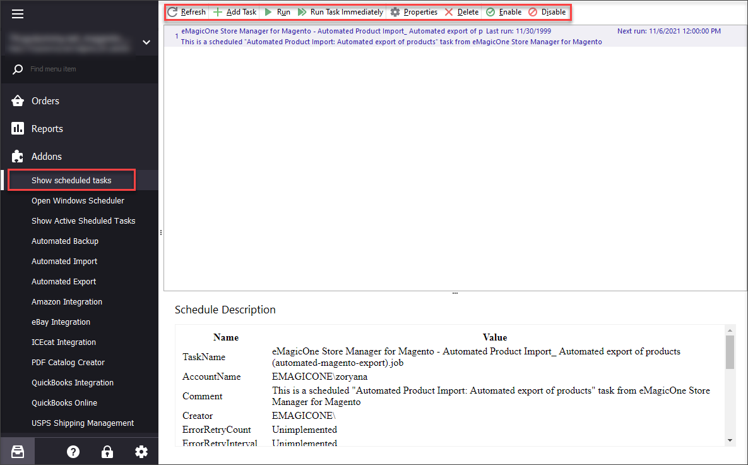Open QuickBooks Online addon
The width and height of the screenshot is (748, 465).
coord(64,402)
